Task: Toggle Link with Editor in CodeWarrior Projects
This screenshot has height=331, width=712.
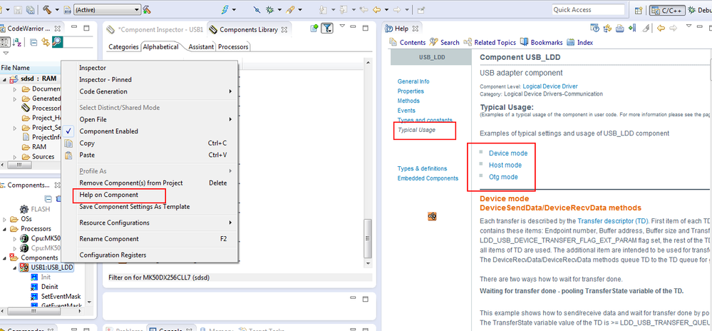Action: point(45,42)
